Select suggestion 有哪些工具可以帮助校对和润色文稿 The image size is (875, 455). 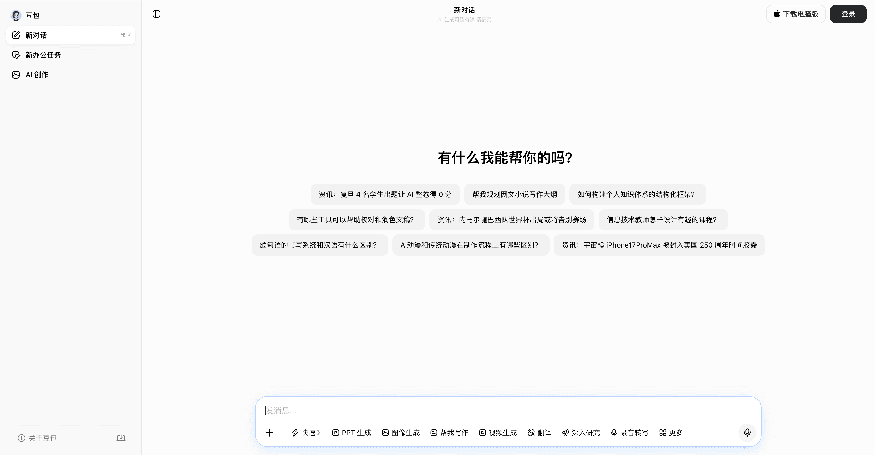click(x=357, y=220)
